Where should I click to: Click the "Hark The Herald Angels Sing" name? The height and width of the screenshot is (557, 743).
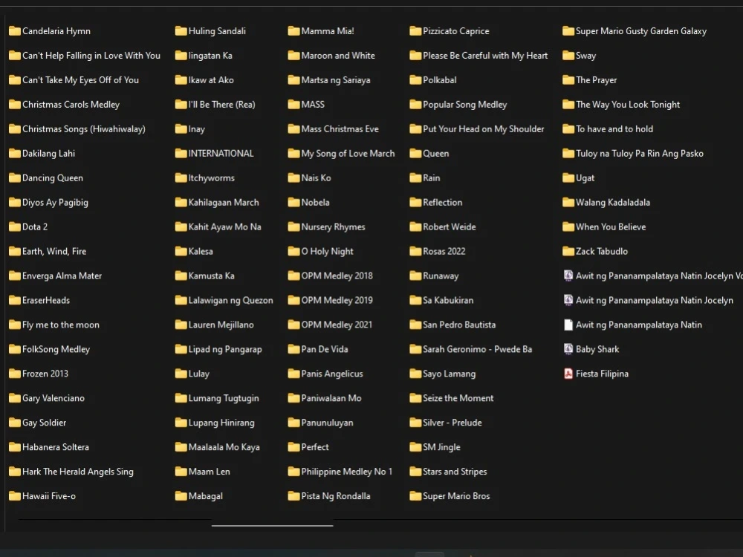[x=78, y=472]
